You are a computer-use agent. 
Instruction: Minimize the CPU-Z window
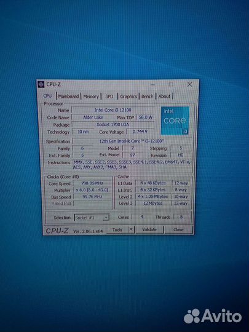(153, 84)
